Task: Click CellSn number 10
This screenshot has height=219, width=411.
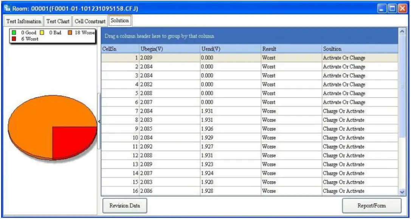Action: [135, 137]
